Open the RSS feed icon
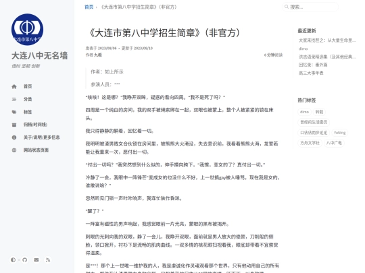 [48, 260]
